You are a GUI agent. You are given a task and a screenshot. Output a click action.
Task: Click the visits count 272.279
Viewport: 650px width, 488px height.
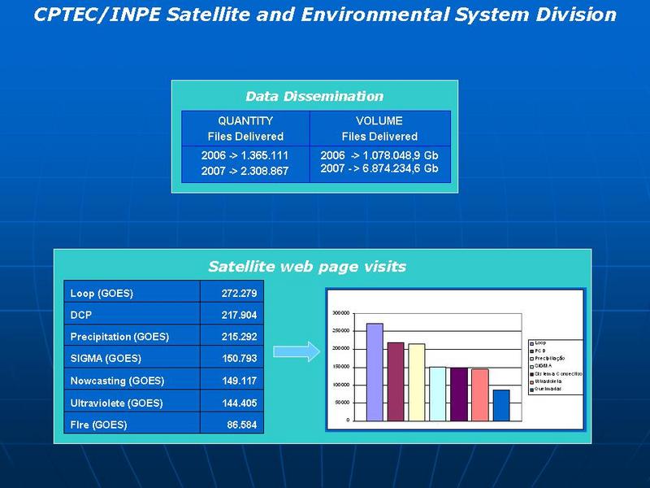[x=239, y=294]
